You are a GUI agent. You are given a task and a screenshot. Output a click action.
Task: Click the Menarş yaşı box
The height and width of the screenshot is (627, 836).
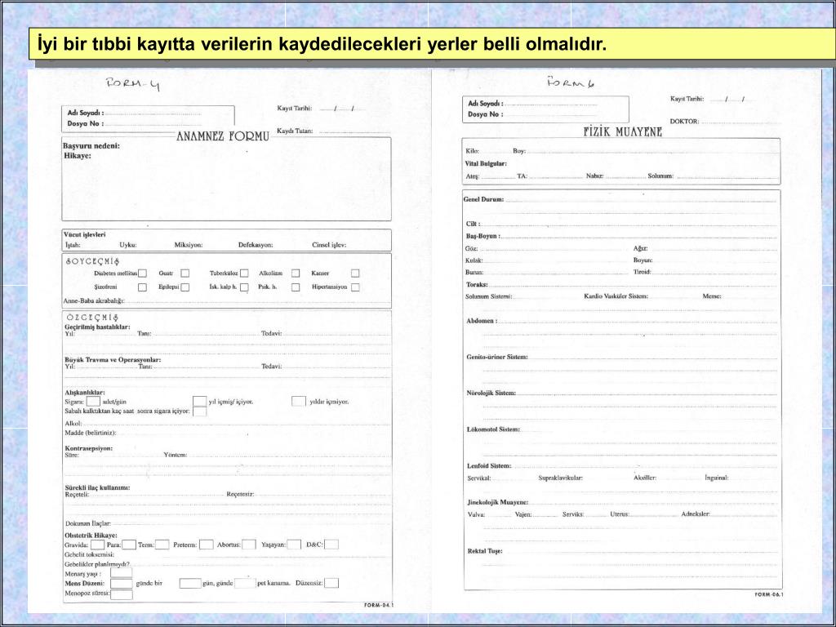click(122, 572)
